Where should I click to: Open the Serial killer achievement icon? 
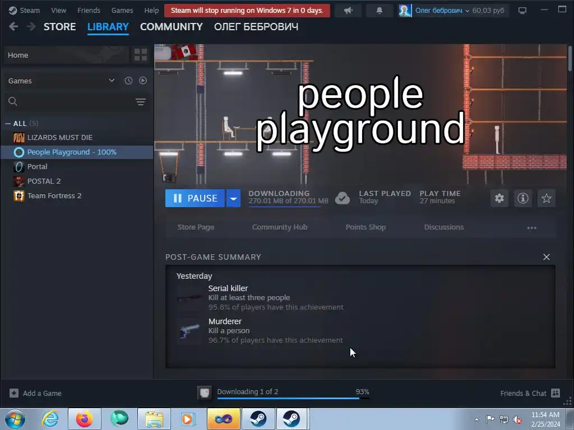[189, 298]
